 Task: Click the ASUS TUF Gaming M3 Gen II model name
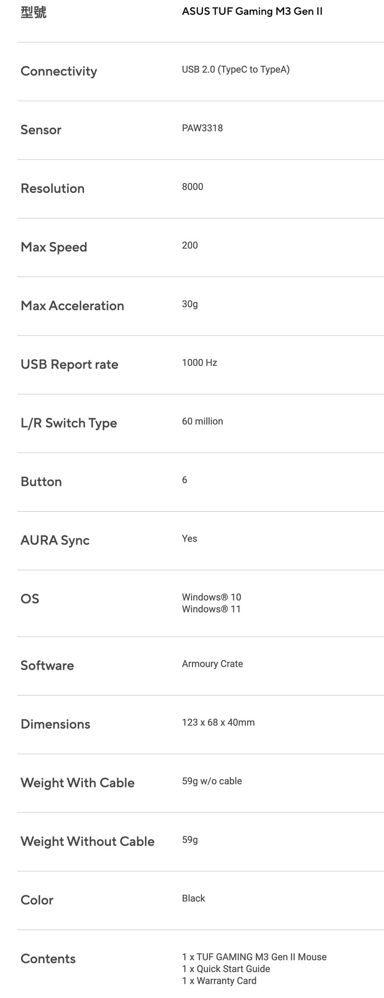252,12
